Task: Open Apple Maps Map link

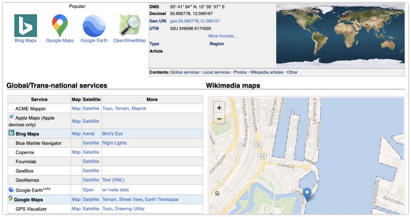Action: 76,121
